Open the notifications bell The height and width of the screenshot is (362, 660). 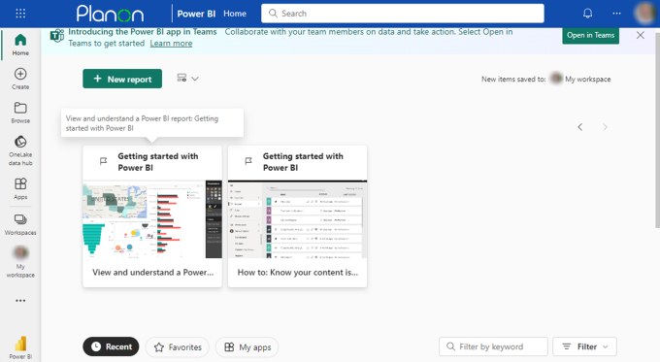point(587,14)
